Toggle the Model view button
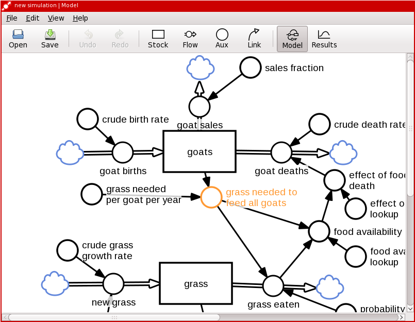 pos(292,39)
